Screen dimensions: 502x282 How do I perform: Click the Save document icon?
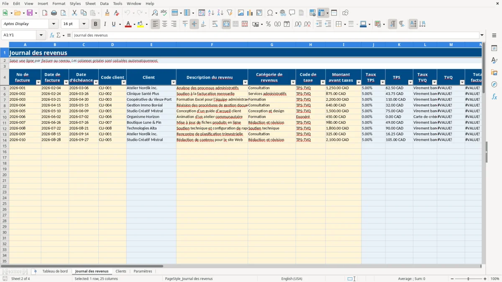click(x=30, y=13)
